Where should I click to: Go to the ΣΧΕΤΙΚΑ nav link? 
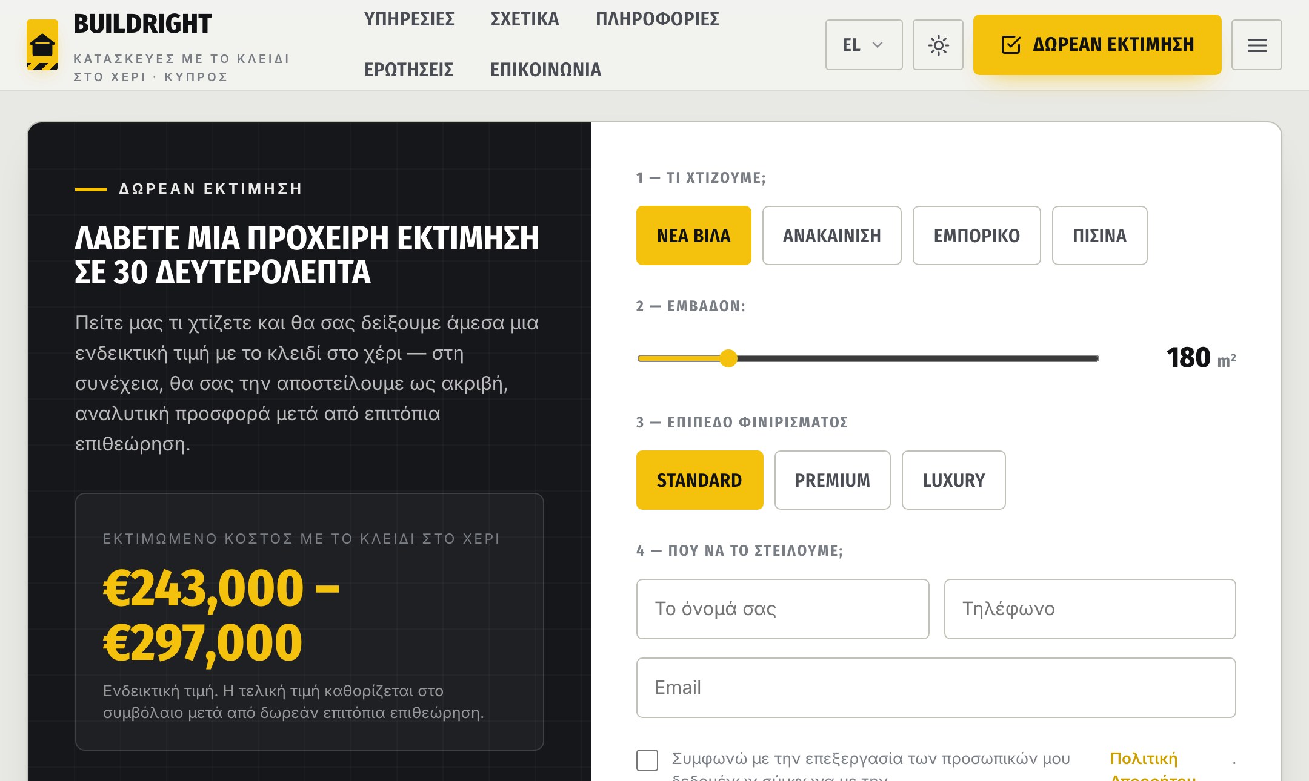pyautogui.click(x=525, y=19)
